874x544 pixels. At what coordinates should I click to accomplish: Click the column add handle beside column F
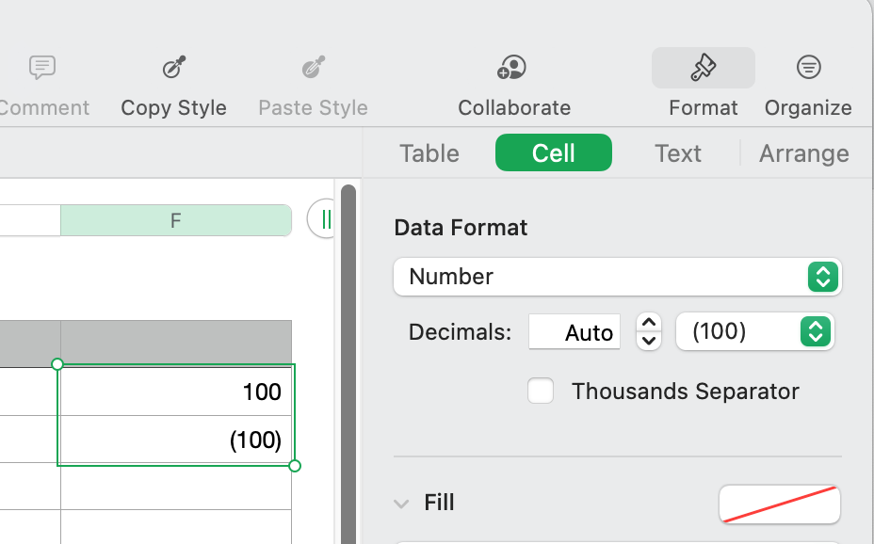point(325,219)
